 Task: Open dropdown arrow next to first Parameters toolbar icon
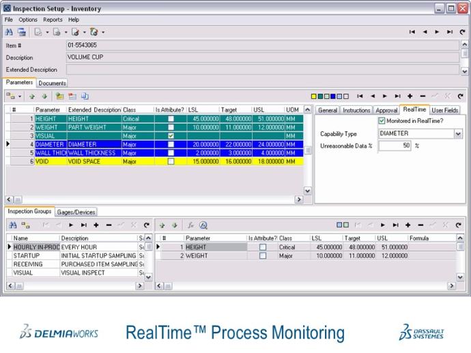pos(20,96)
